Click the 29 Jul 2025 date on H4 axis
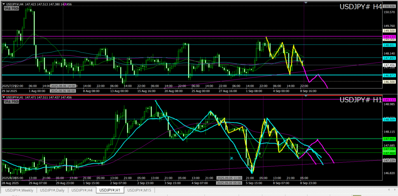This screenshot has width=398, height=196. [9, 91]
